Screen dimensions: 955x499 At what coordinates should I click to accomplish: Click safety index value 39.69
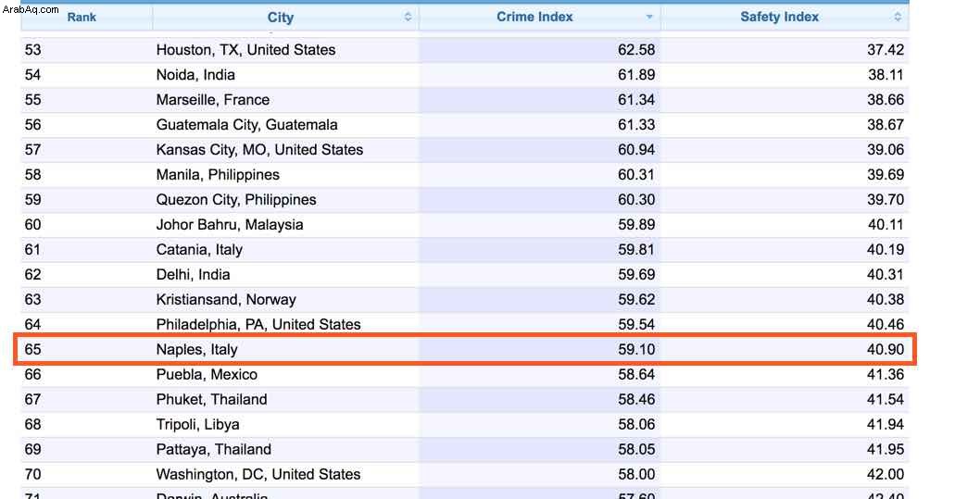pos(886,175)
